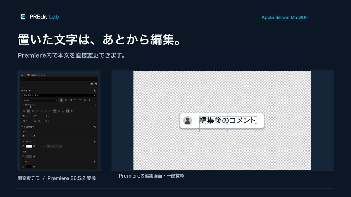Pick background color with eyedropper
The height and width of the screenshot is (197, 351).
pyautogui.click(x=34, y=156)
